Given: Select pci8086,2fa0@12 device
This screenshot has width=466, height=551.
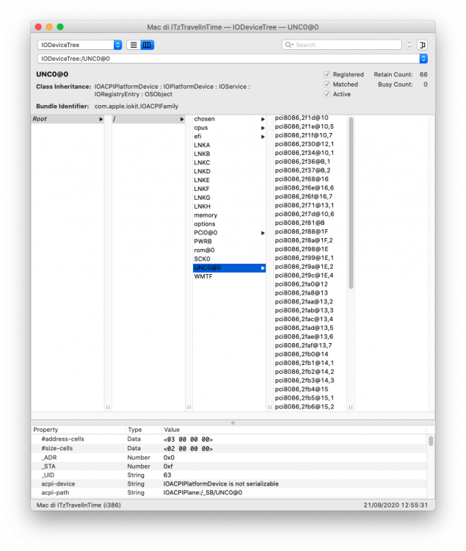Looking at the screenshot, I should click(310, 284).
